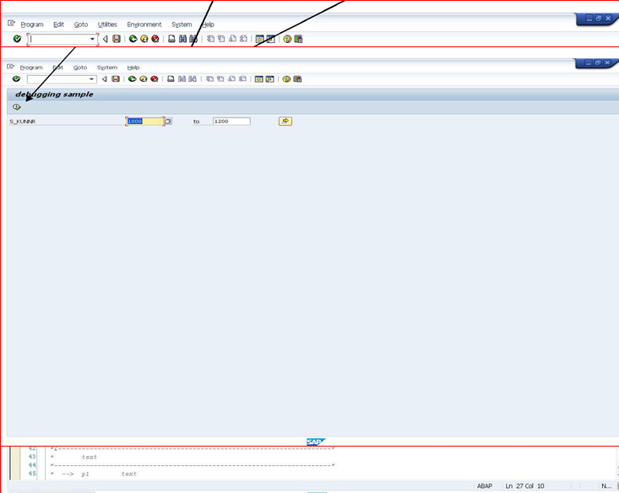Click Create new session icon in upper editor window
This screenshot has width=619, height=493.
[259, 39]
